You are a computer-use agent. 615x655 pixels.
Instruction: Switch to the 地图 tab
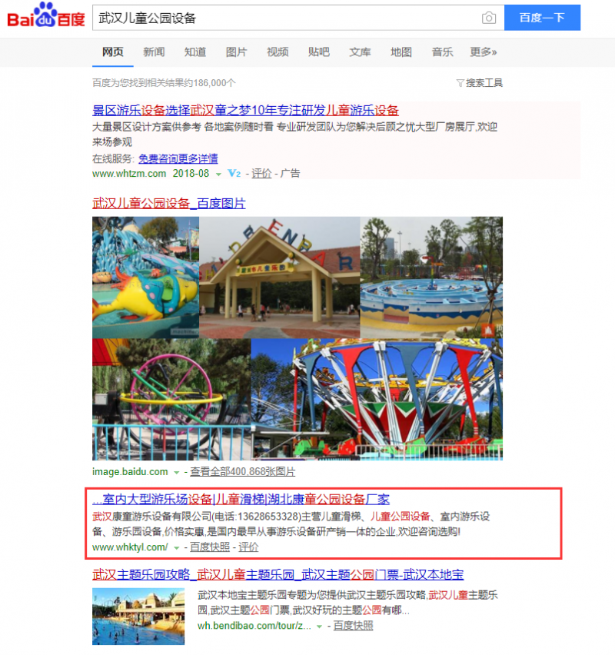pos(401,52)
